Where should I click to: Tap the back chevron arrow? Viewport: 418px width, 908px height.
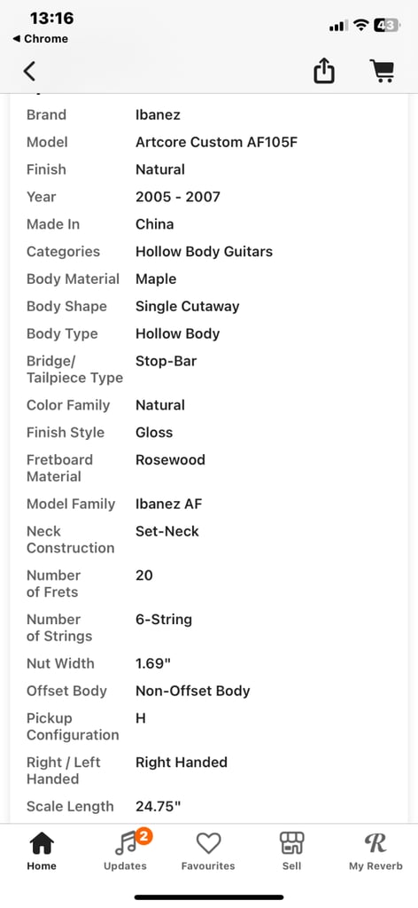(x=29, y=71)
